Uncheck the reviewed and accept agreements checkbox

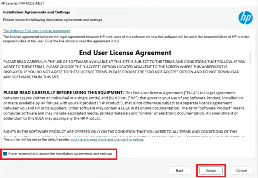pos(5,154)
